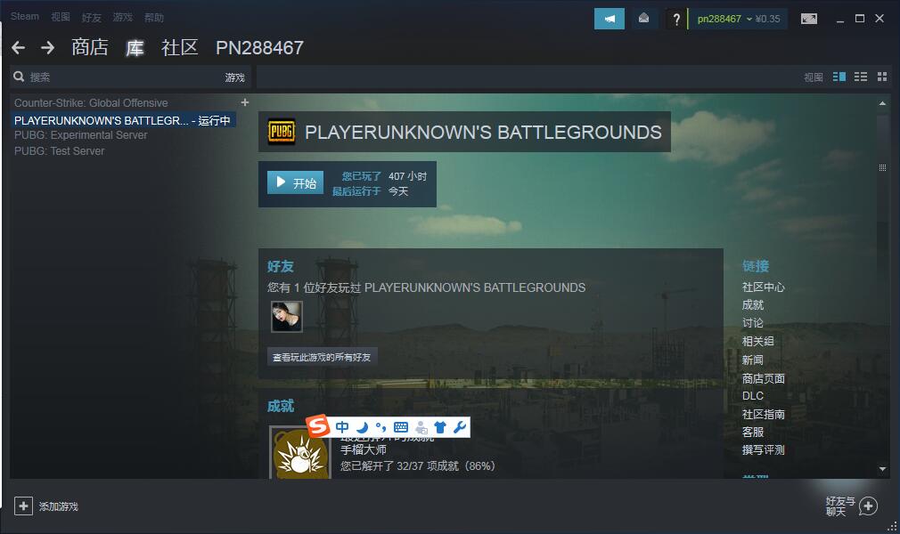
Task: Open the Steam menu
Action: click(x=25, y=17)
